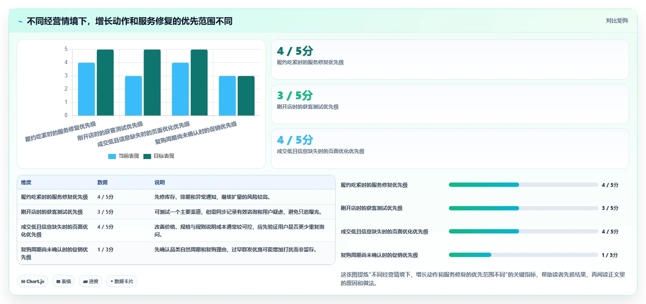Image resolution: width=646 pixels, height=304 pixels.
Task: Click the 成交低且信息缺失 progress bar
Action: click(x=523, y=231)
